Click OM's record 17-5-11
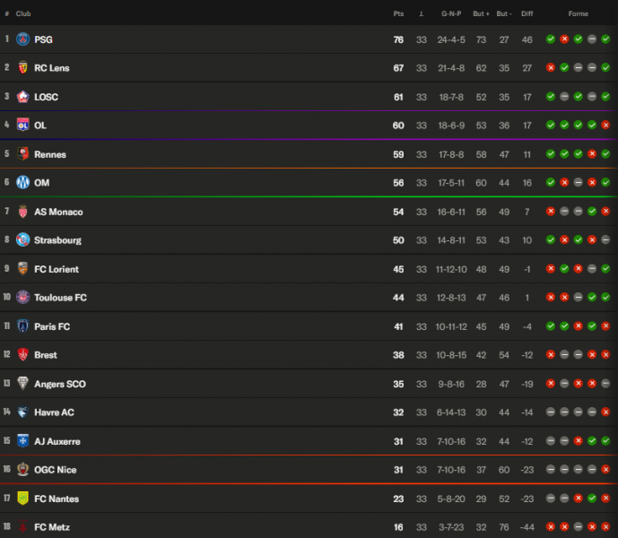 (451, 183)
